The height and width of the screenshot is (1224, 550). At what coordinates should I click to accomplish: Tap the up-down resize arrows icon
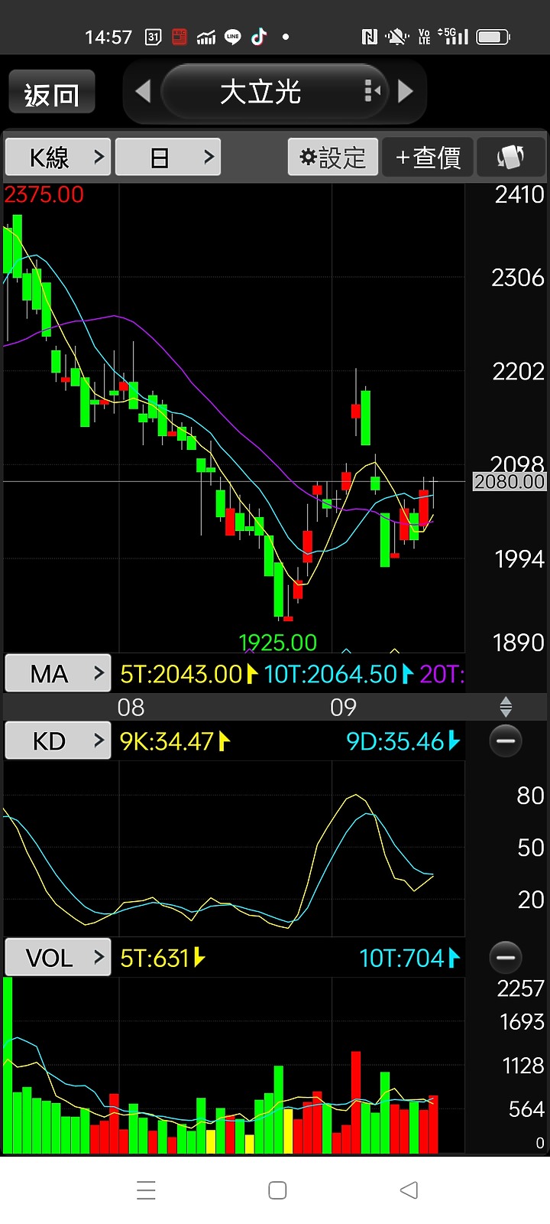pyautogui.click(x=506, y=706)
